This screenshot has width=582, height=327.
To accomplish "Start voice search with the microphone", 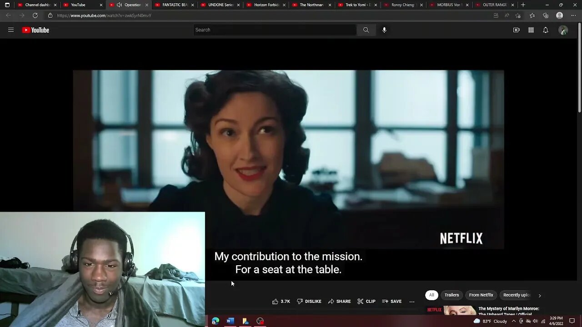I will (x=384, y=30).
